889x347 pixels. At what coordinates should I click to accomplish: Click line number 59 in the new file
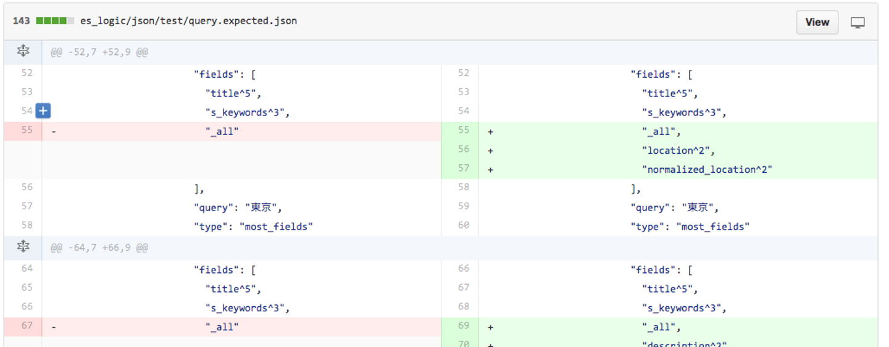[463, 207]
